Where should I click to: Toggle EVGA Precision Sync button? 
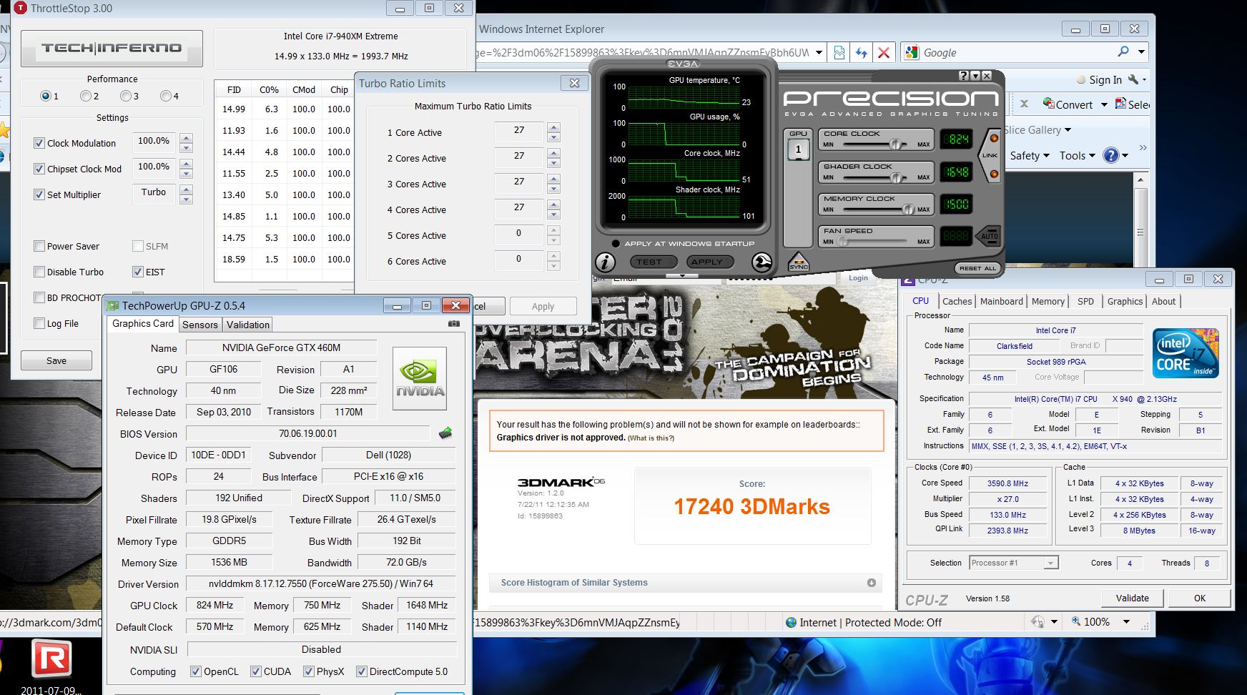[x=799, y=262]
